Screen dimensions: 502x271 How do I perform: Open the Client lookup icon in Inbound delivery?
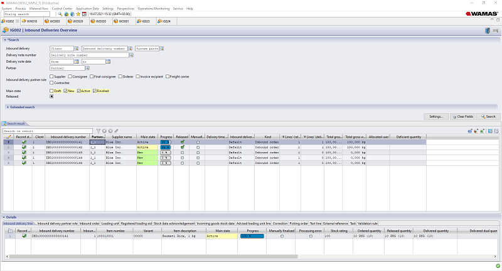[77, 49]
